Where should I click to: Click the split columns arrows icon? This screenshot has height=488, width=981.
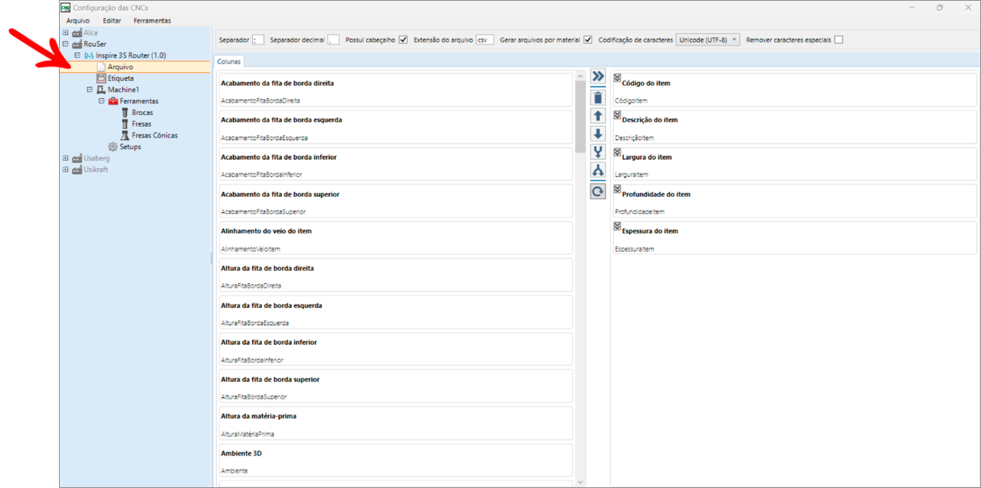[x=598, y=170]
